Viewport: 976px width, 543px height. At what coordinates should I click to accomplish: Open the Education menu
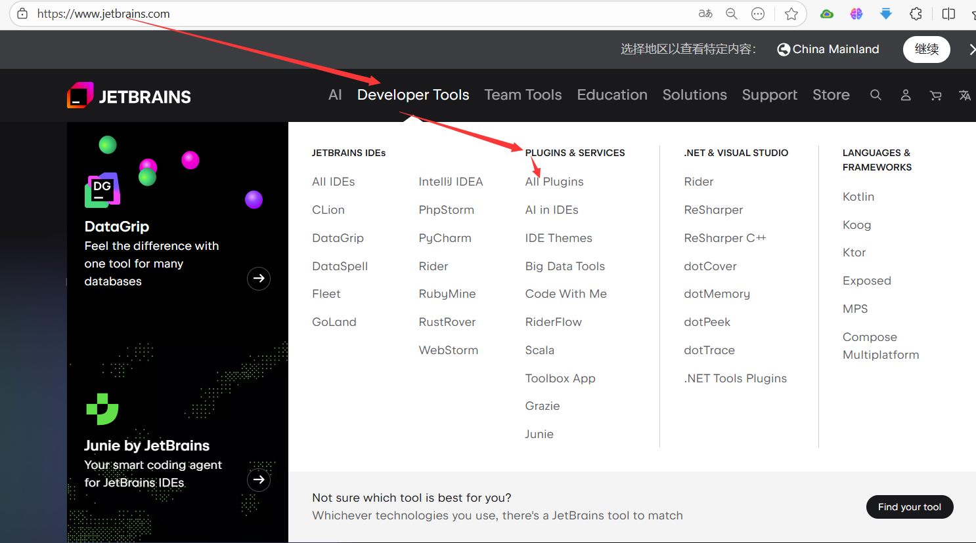pos(612,95)
